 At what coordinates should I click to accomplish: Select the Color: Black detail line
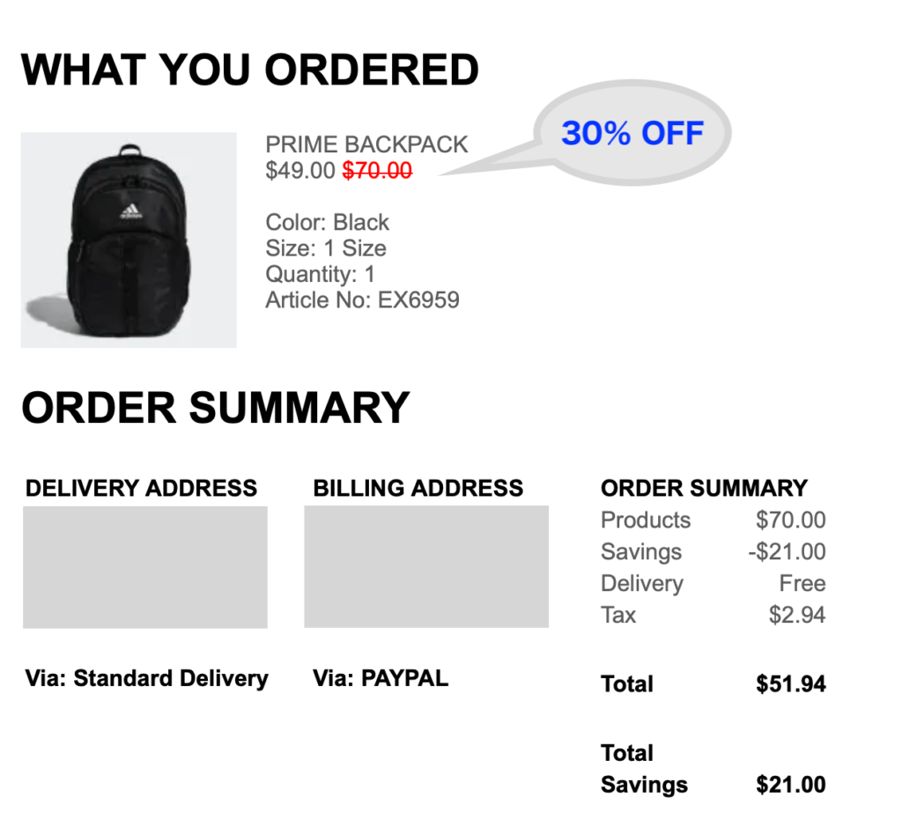click(327, 222)
